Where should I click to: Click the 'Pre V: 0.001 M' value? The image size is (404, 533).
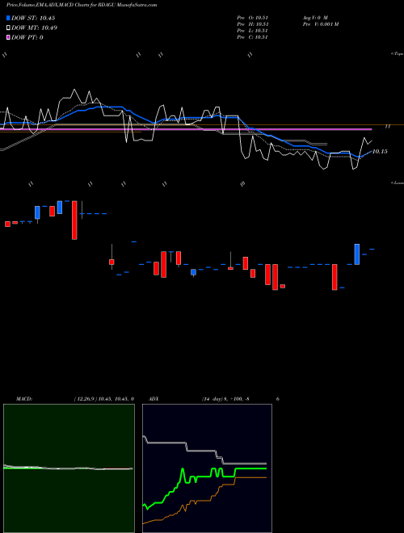pos(320,24)
